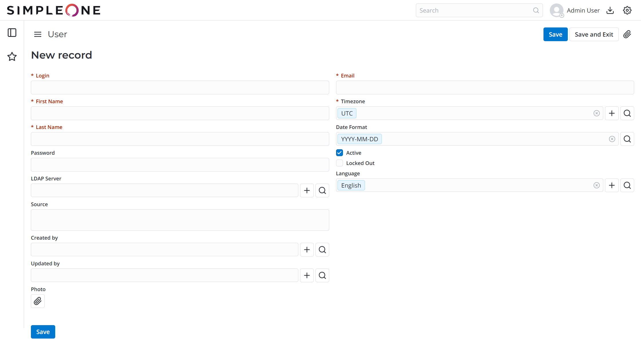Add a new Language using the plus icon
Image resolution: width=641 pixels, height=352 pixels.
pyautogui.click(x=612, y=185)
